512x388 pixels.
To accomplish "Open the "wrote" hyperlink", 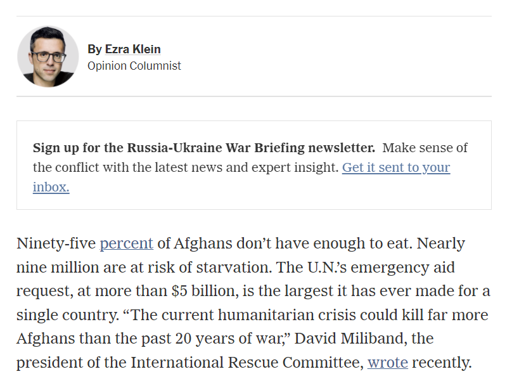I will click(388, 363).
